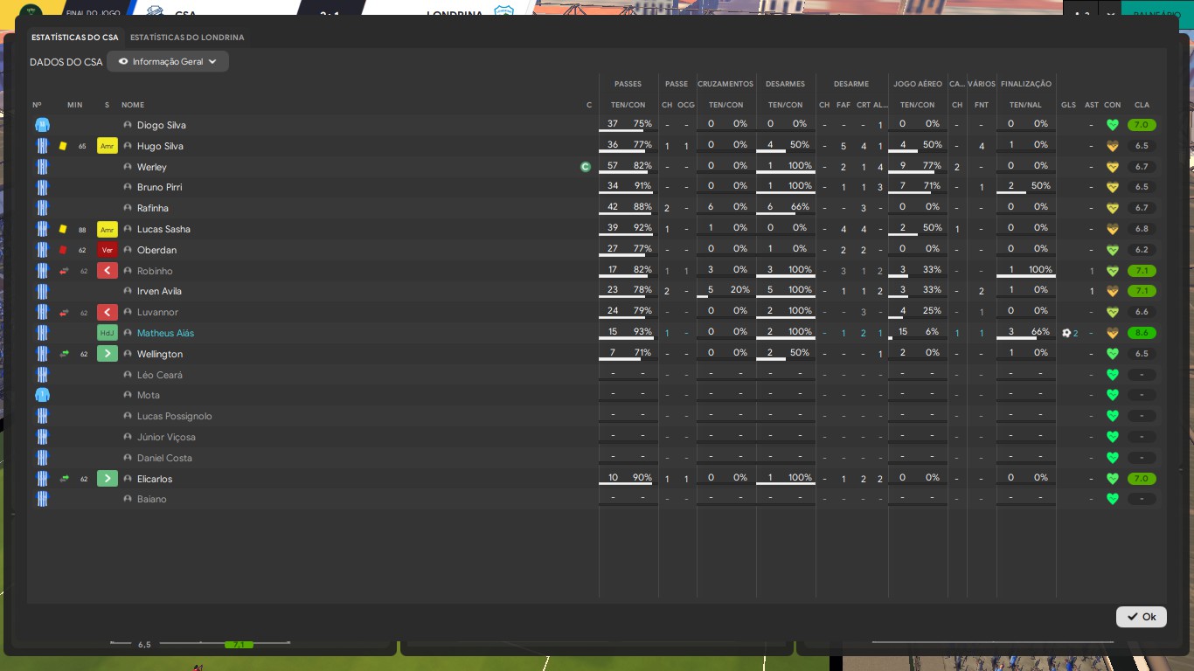Click Wellington's substituted-on arrow badge
This screenshot has height=671, width=1194.
click(108, 354)
